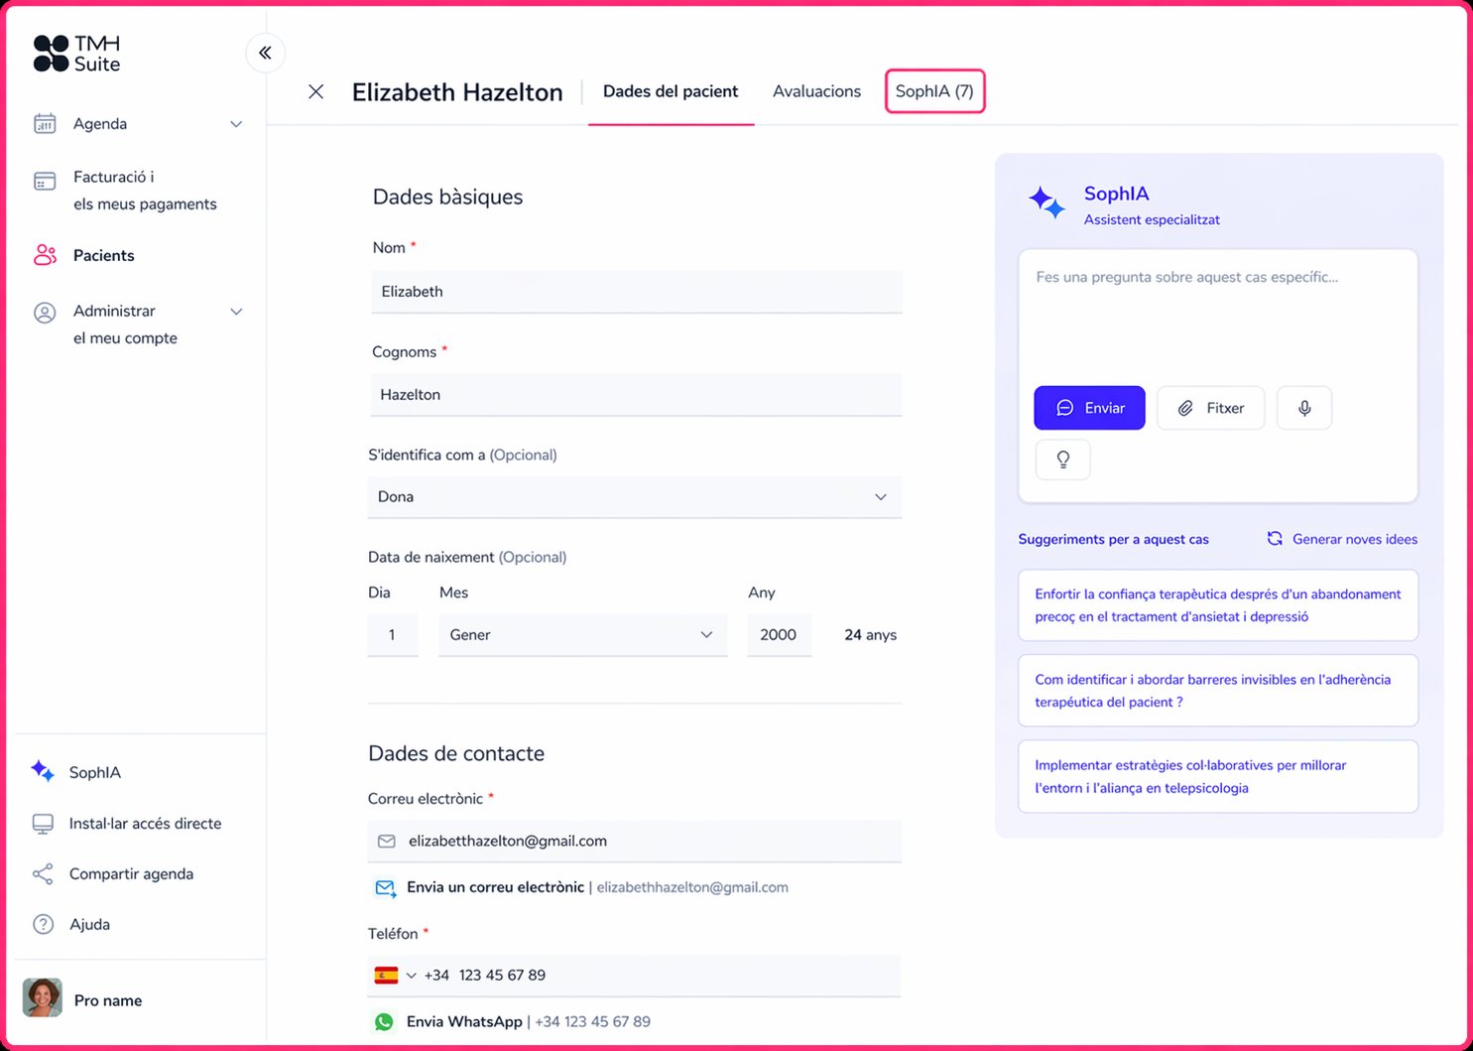Open the S'identifica com a dropdown
This screenshot has height=1051, width=1473.
point(634,496)
